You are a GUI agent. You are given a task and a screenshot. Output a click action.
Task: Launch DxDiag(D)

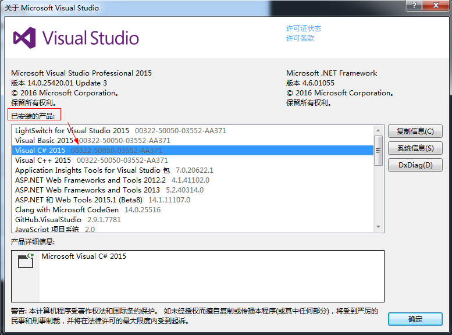(415, 165)
